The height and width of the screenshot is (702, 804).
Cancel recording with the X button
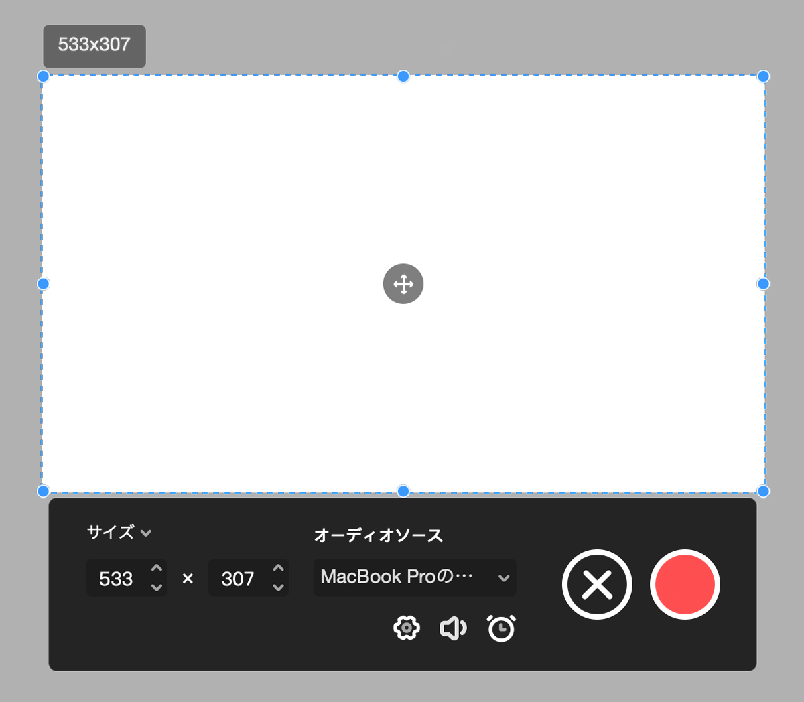click(x=597, y=584)
